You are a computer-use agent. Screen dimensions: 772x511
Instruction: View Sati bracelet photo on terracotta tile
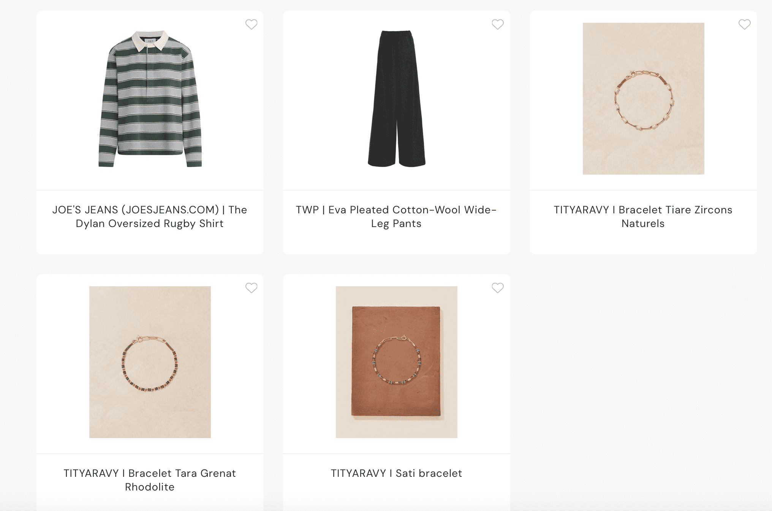point(396,362)
